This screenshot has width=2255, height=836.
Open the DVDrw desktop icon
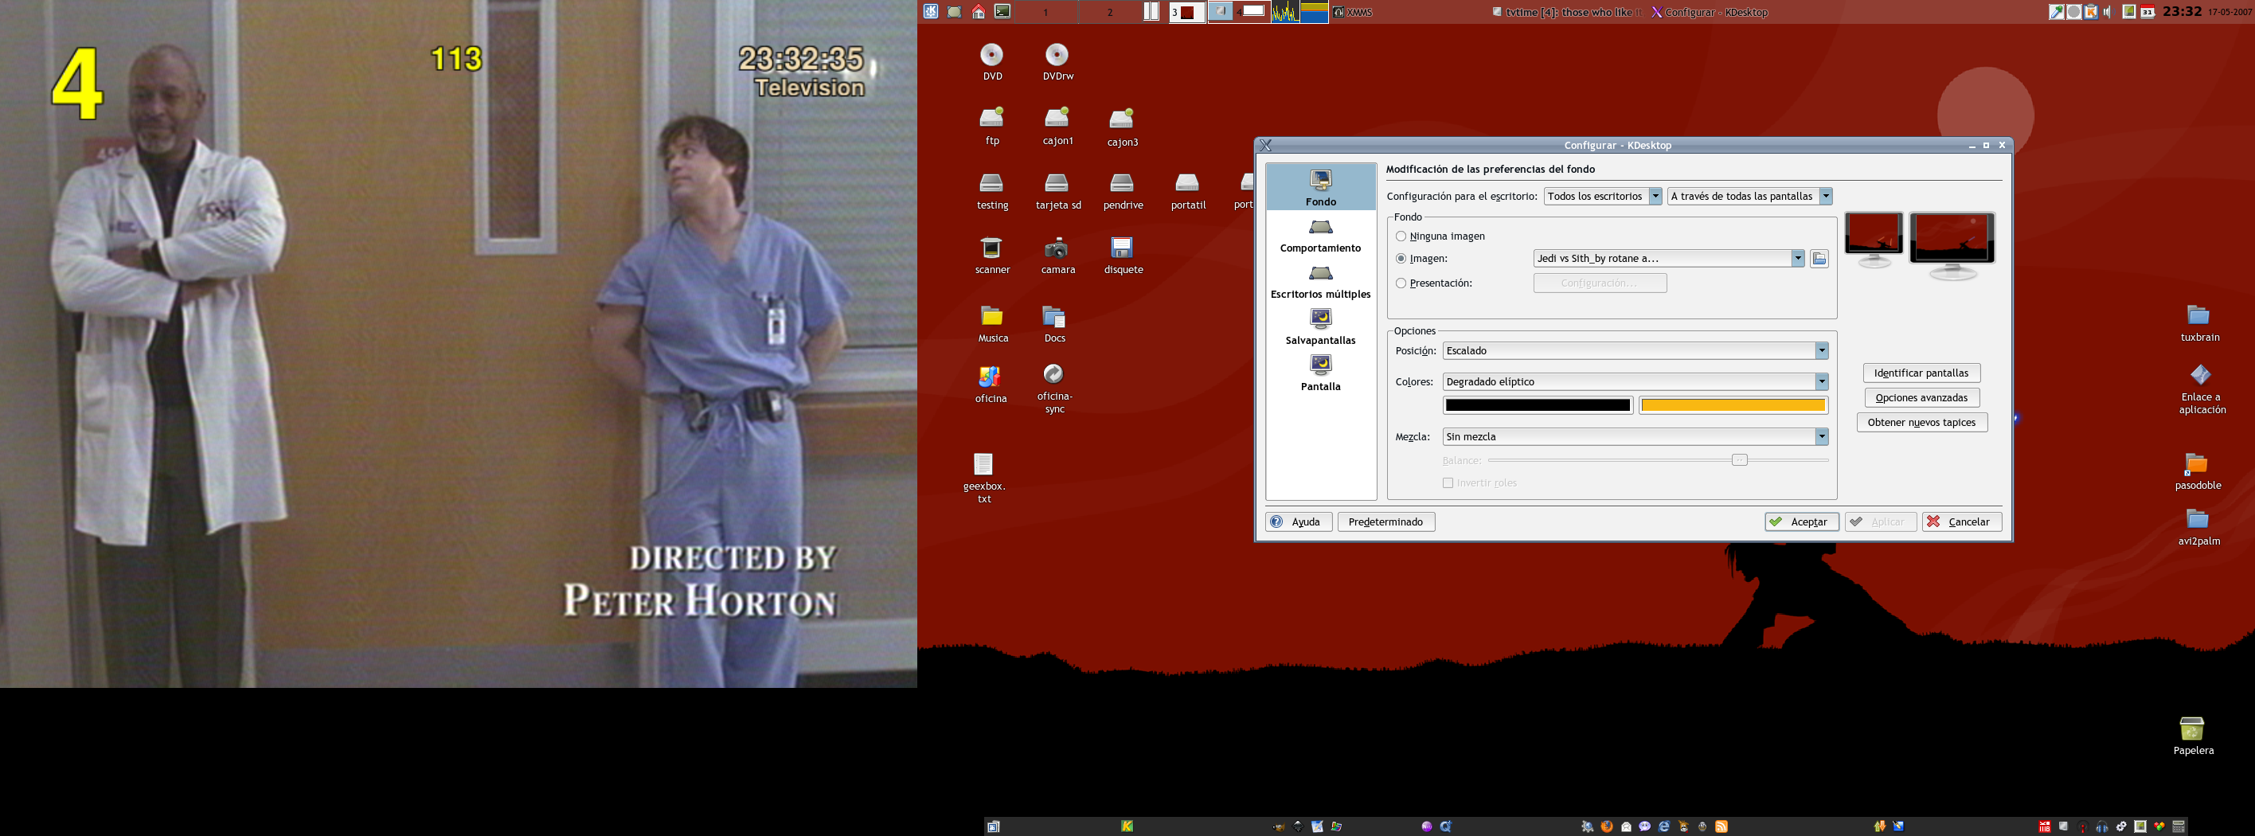pos(1057,61)
